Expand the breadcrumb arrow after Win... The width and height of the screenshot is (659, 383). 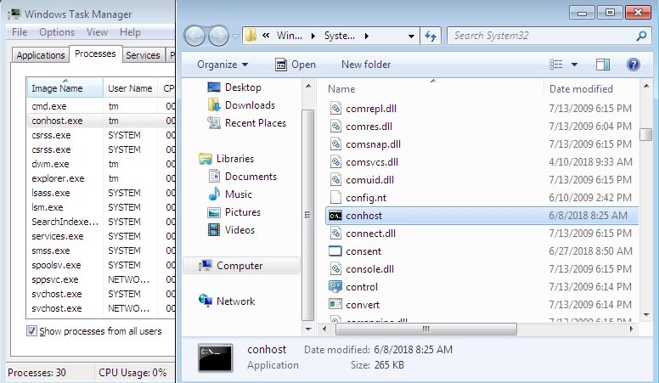[313, 37]
